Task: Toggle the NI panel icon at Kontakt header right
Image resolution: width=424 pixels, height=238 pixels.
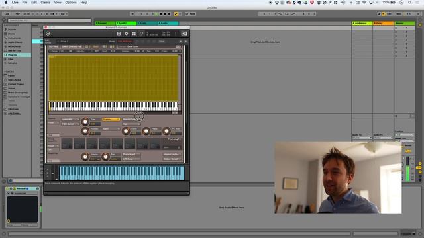Action: click(184, 34)
